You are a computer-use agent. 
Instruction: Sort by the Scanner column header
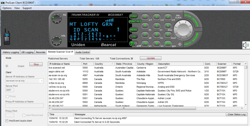(224, 64)
